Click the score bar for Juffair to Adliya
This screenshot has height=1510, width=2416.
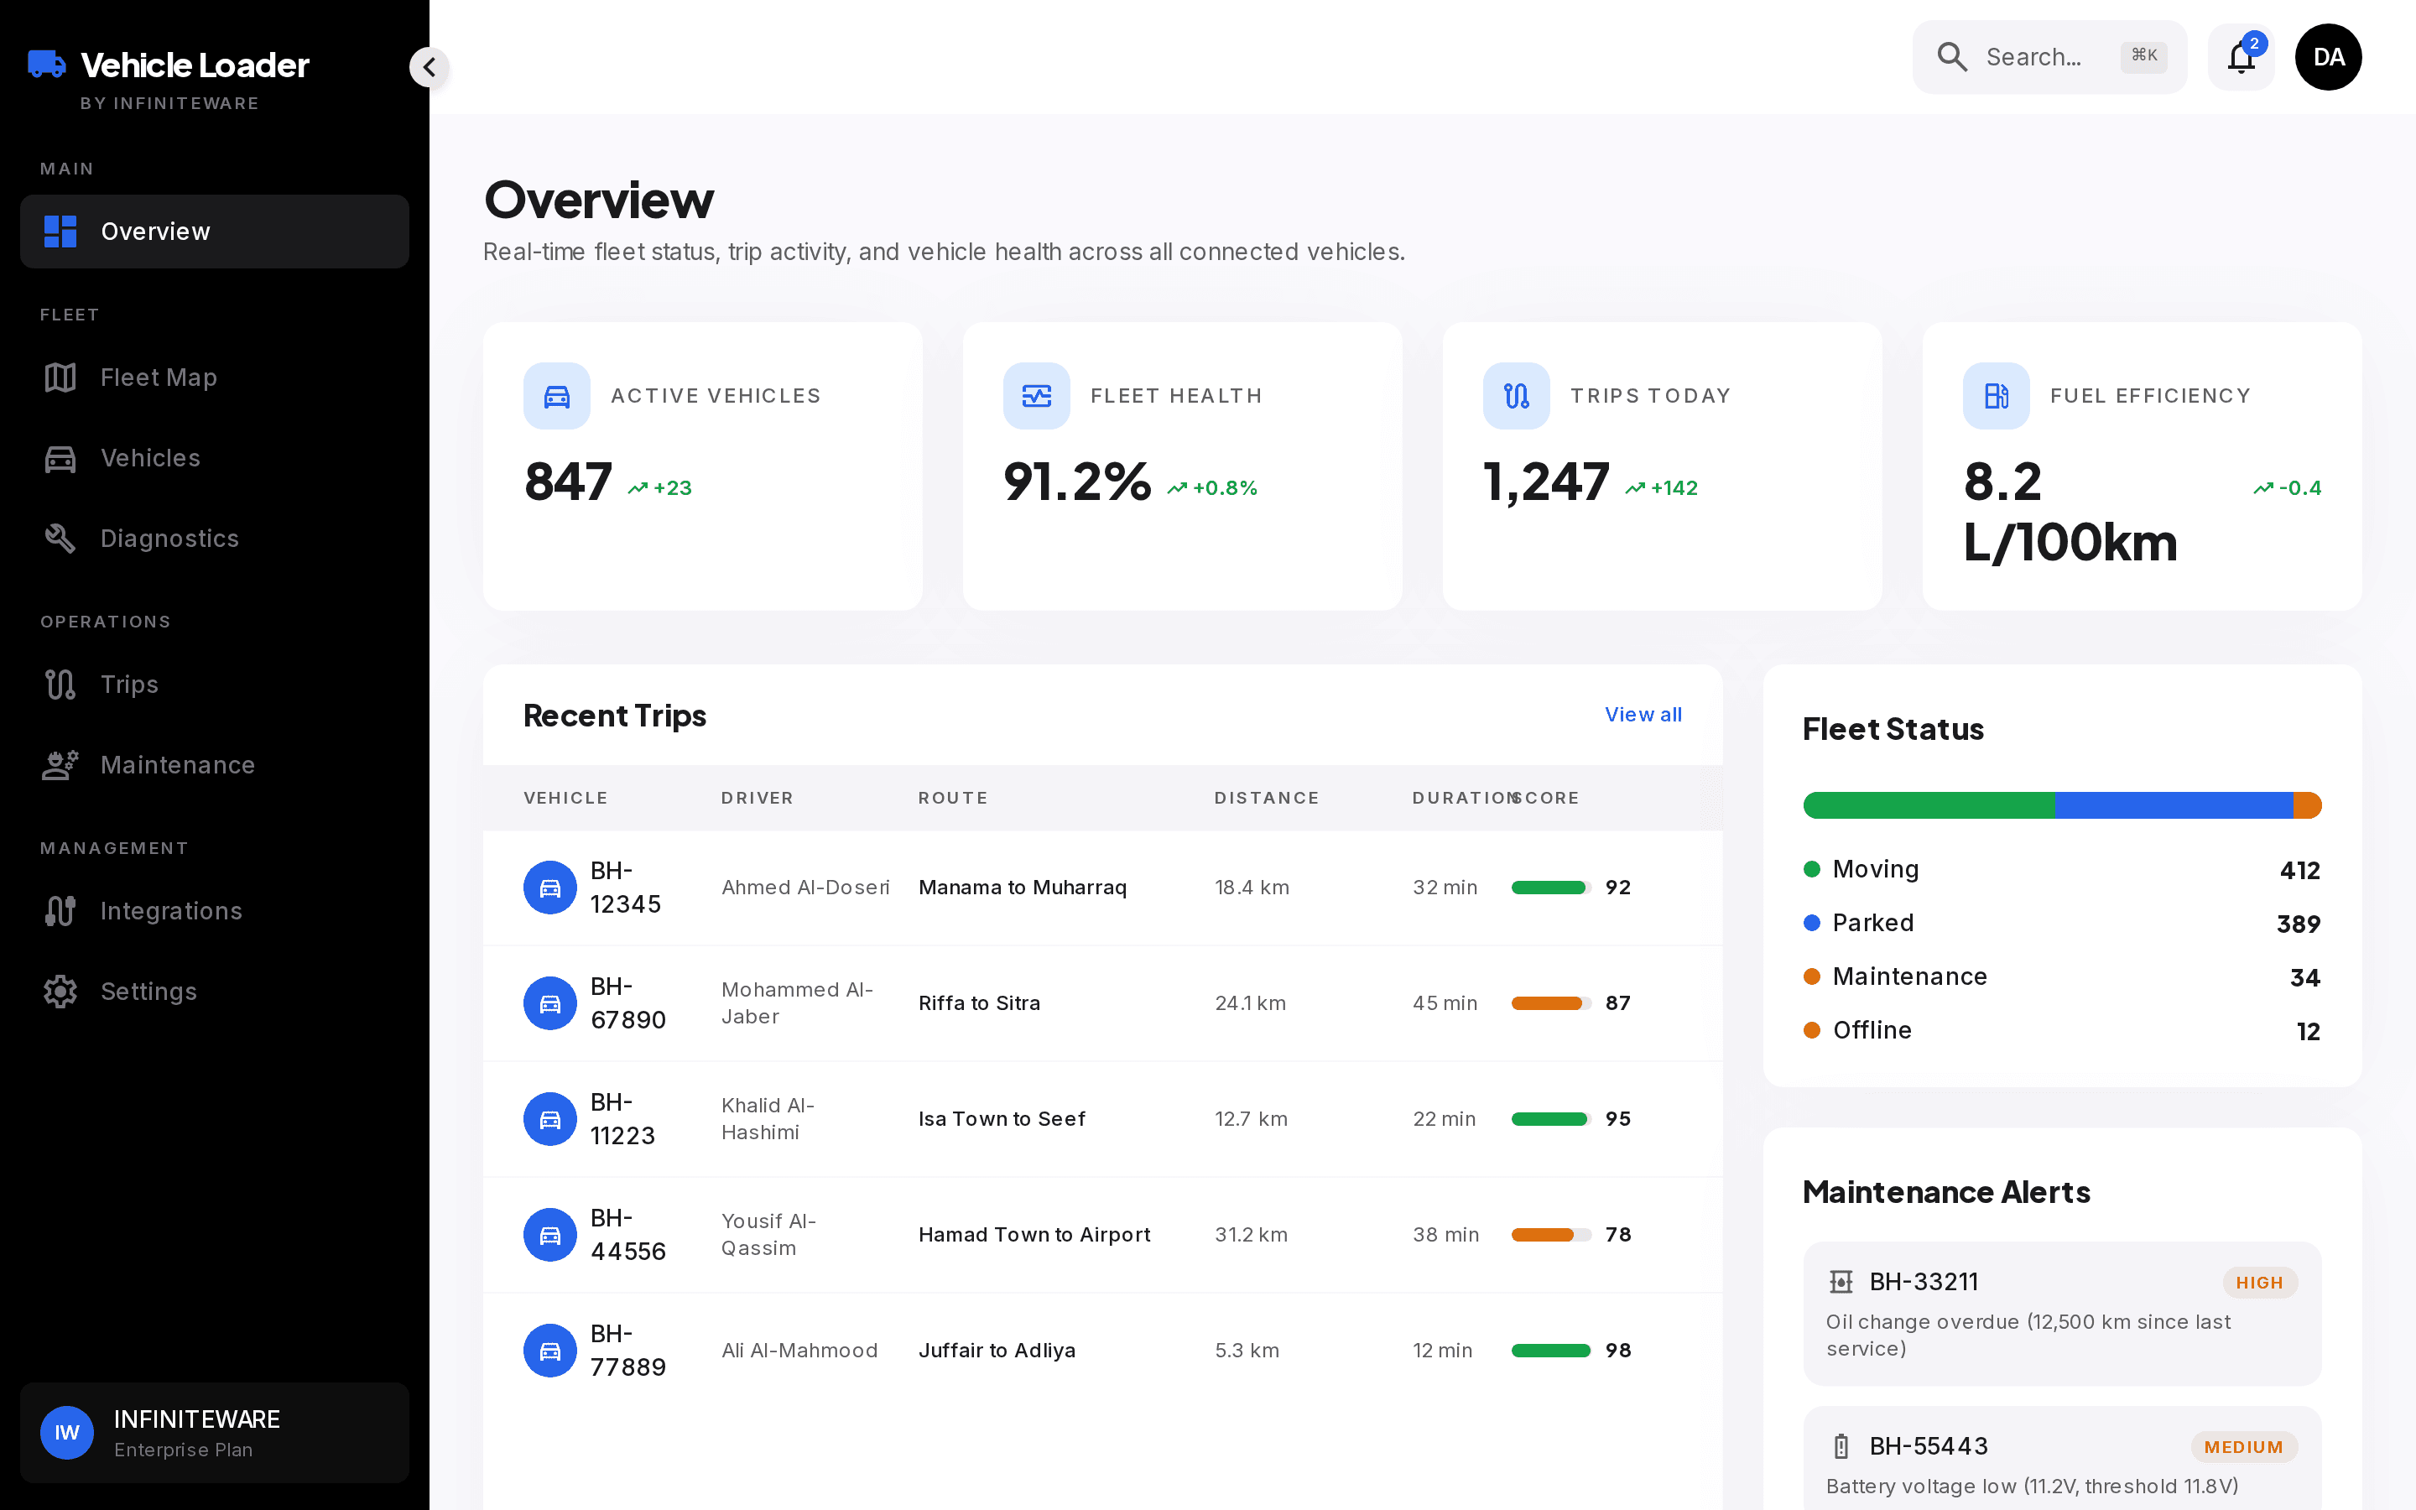1551,1351
